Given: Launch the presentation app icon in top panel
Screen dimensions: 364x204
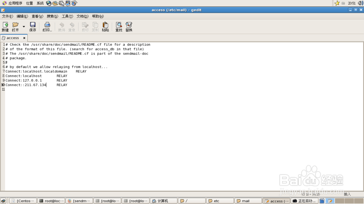Looking at the screenshot, I should 68,3.
